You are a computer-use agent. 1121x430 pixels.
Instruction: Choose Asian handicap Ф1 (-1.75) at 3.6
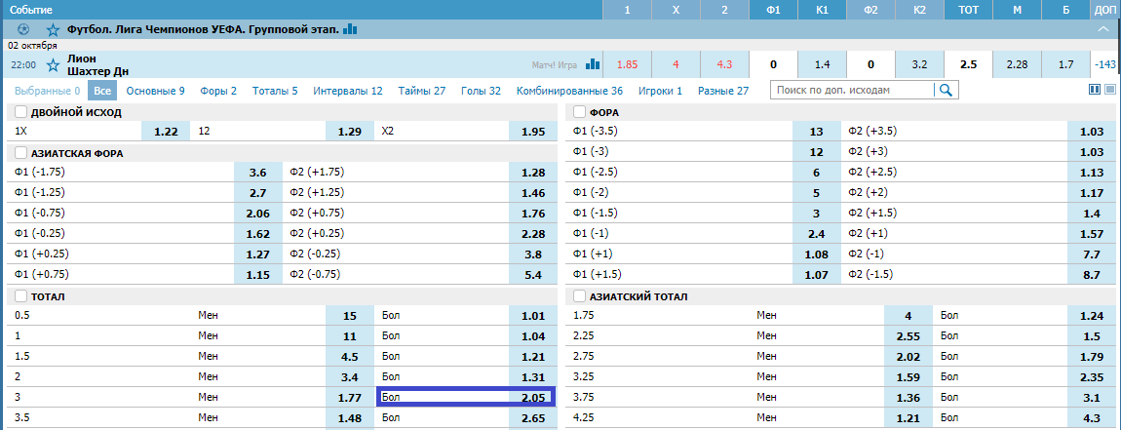click(x=258, y=173)
